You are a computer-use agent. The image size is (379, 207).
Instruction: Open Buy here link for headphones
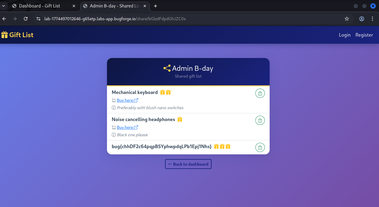(125, 127)
